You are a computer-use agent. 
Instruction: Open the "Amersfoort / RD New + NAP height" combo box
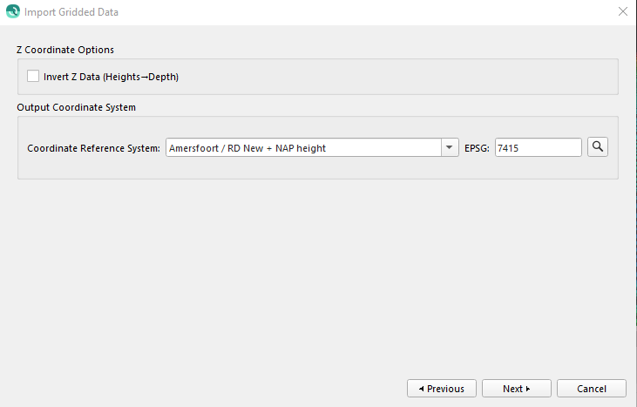tap(303, 148)
